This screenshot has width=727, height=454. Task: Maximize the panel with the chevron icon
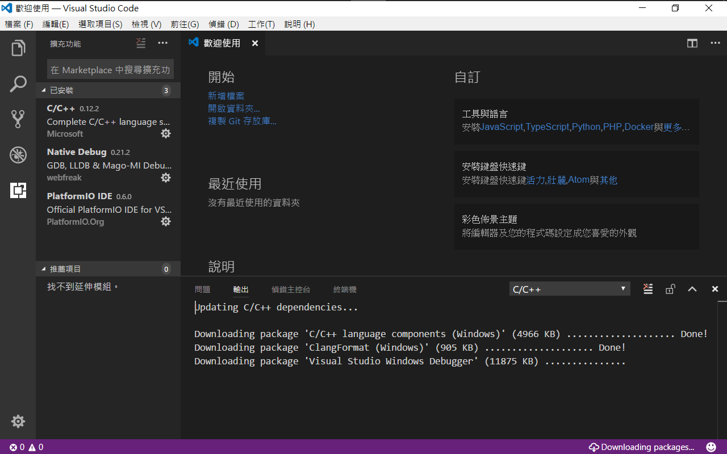(x=692, y=288)
